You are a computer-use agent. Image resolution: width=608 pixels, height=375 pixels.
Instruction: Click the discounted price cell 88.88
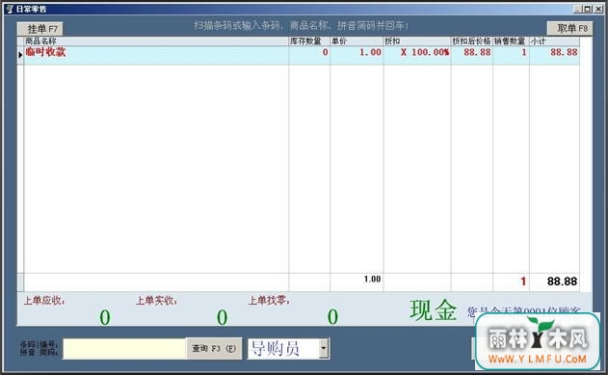click(471, 55)
